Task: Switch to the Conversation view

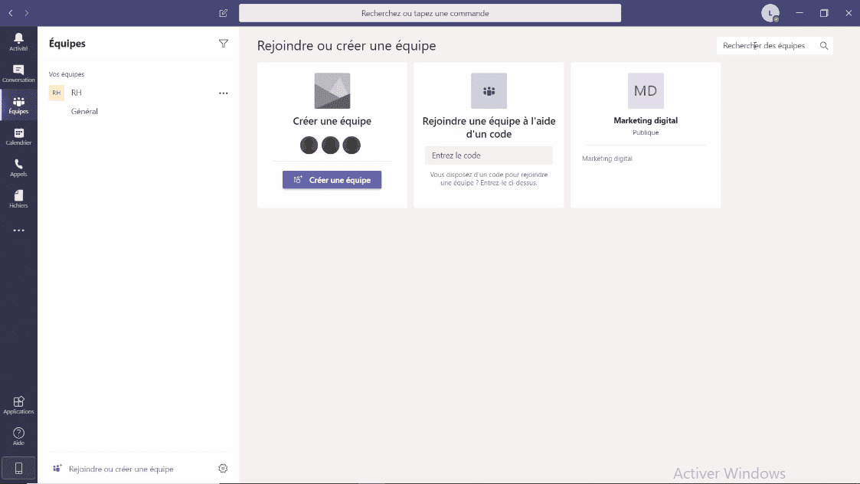Action: coord(18,71)
